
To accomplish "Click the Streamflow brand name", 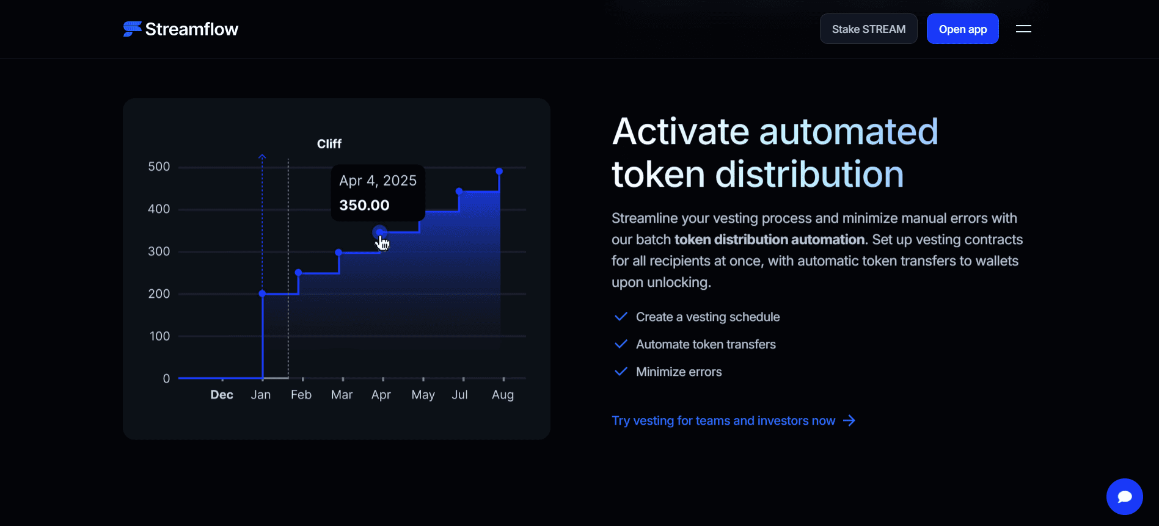I will [192, 29].
